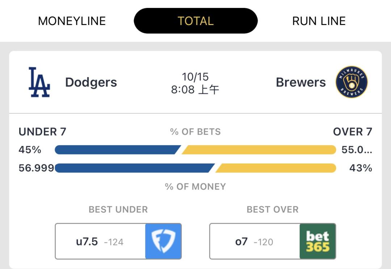Click the LA Dodgers team logo
Screen dimensions: 391x269
point(39,82)
